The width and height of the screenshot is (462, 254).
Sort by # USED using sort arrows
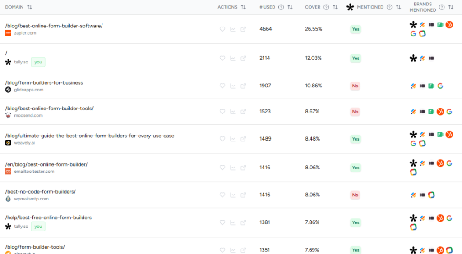point(290,7)
